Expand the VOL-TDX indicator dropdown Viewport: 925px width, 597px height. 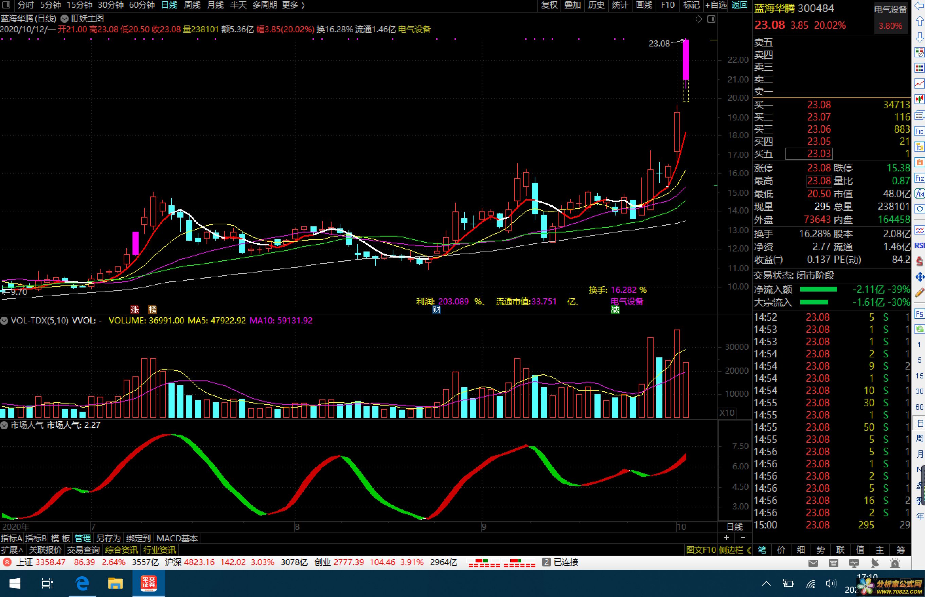pos(4,321)
